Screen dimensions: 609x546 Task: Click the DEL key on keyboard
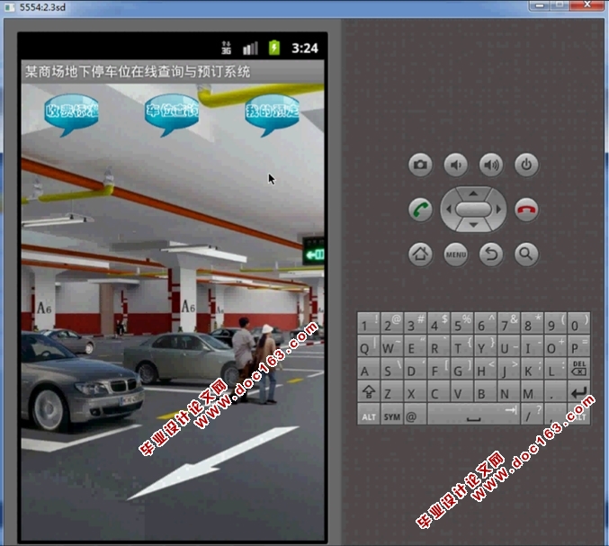click(578, 368)
